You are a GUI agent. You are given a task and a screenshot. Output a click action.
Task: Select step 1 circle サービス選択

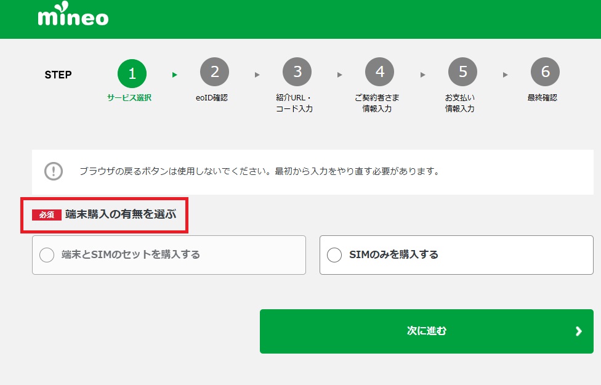click(132, 73)
